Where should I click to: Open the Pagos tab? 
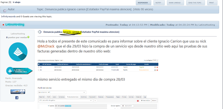point(118,97)
